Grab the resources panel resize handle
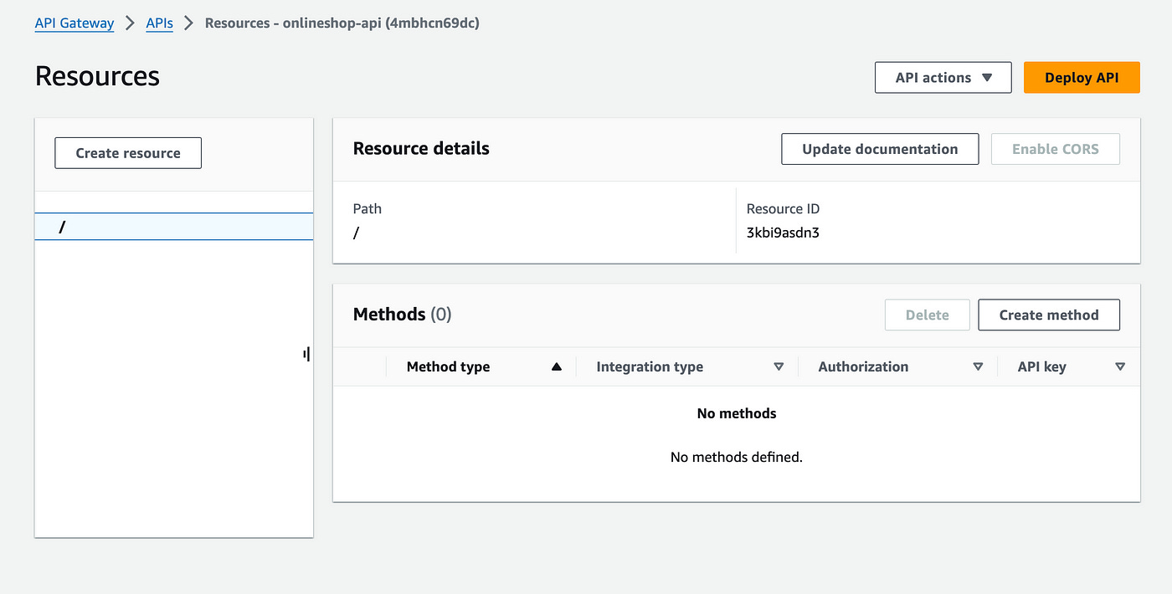This screenshot has height=594, width=1172. click(306, 355)
